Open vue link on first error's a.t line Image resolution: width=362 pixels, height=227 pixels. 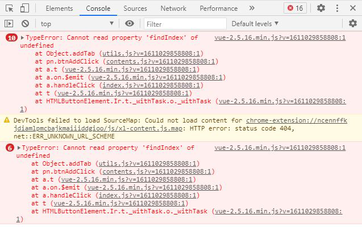(x=131, y=69)
